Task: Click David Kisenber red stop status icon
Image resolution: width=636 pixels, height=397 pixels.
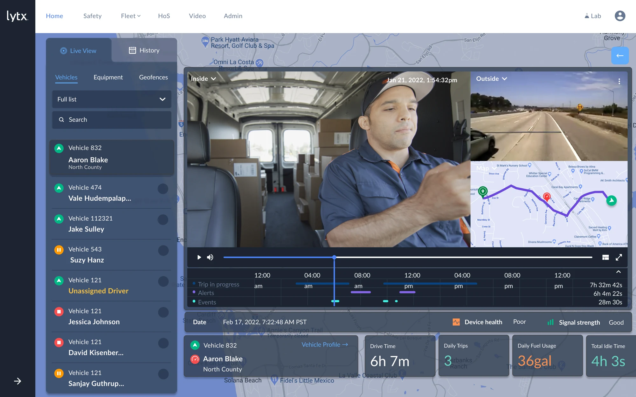Action: click(x=59, y=342)
